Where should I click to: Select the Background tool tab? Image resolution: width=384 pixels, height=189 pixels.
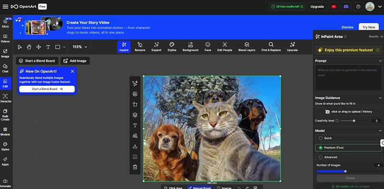pyautogui.click(x=190, y=47)
